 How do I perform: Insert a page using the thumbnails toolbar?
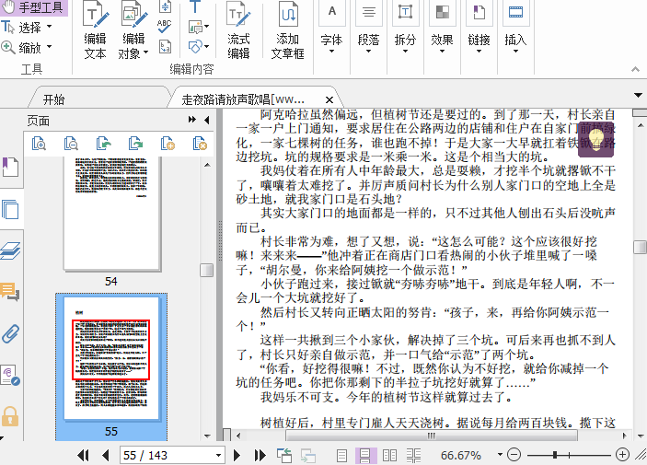[168, 144]
